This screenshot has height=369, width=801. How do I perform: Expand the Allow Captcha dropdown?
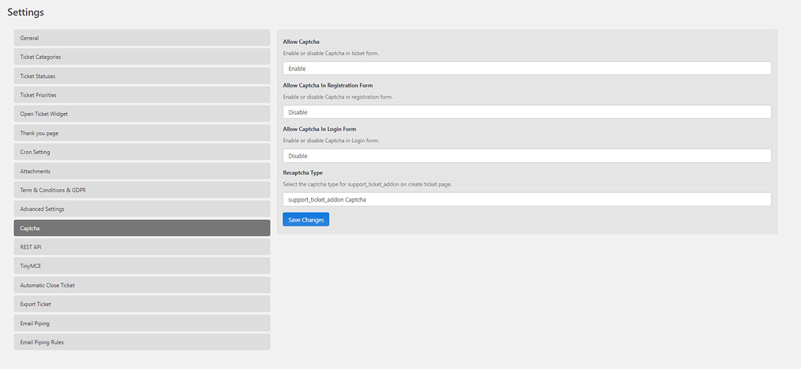[527, 68]
